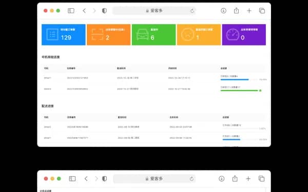Toggle the sidebar in the top browser window
This screenshot has height=192, width=308.
[x=71, y=11]
